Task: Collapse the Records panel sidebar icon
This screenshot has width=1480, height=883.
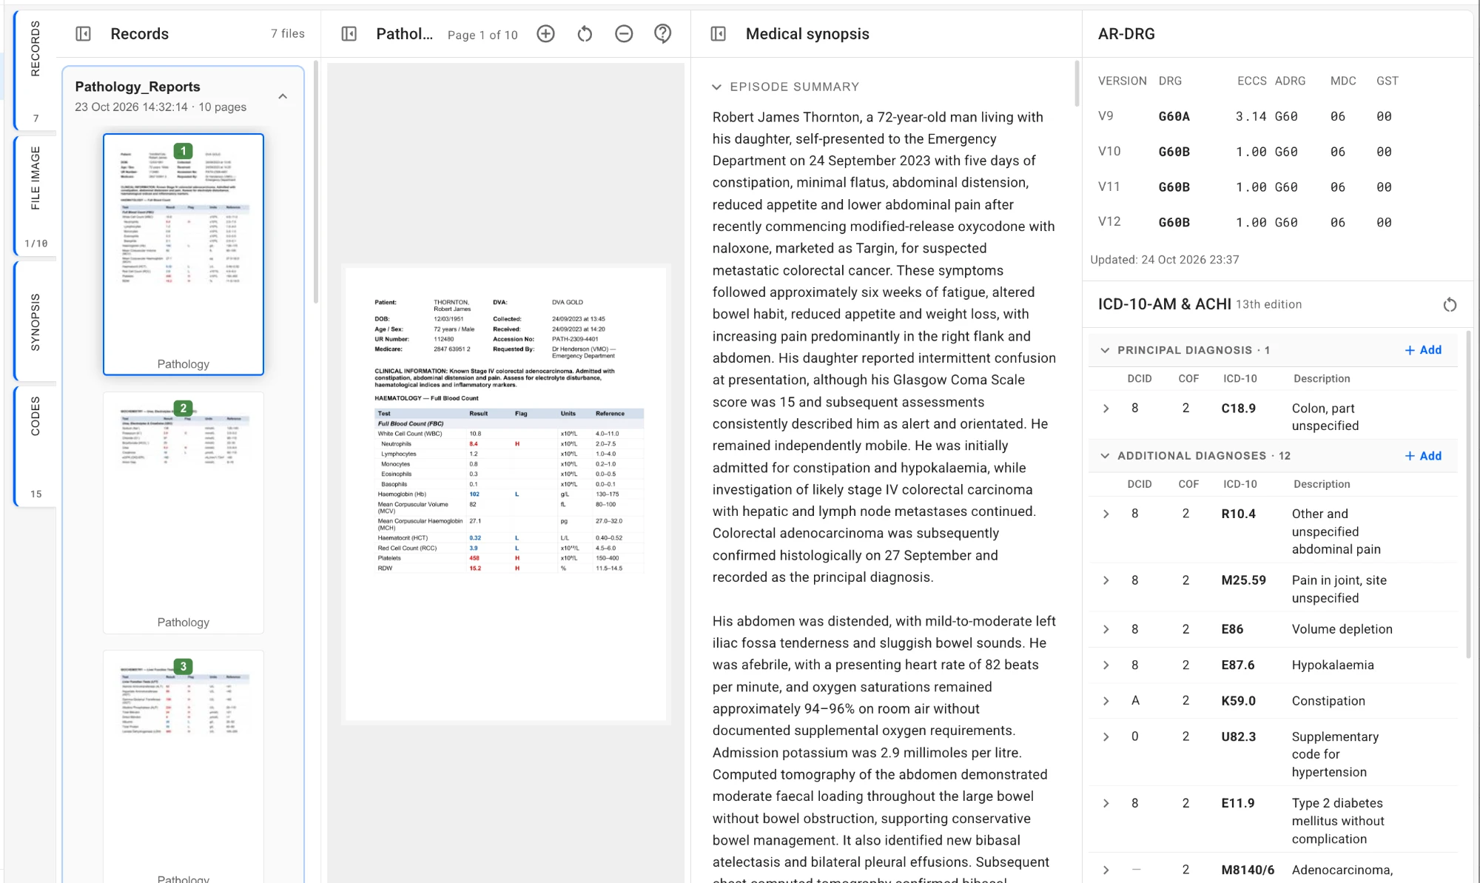Action: tap(84, 34)
